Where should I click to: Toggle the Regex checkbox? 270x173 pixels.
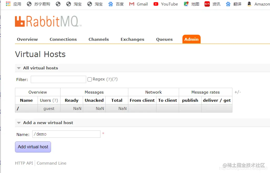(90, 79)
